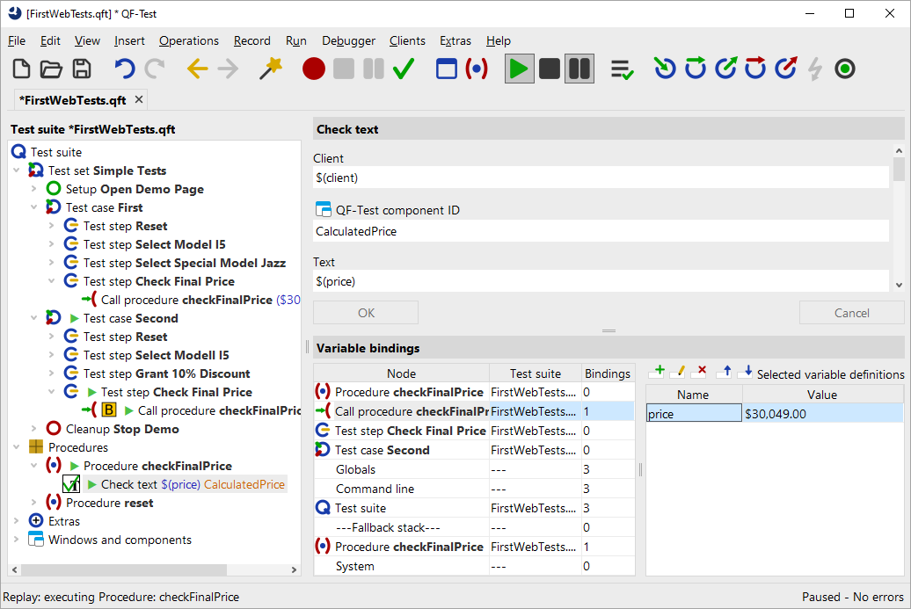911x609 pixels.
Task: Click the CalculatedPrice component ID field
Action: pos(601,231)
